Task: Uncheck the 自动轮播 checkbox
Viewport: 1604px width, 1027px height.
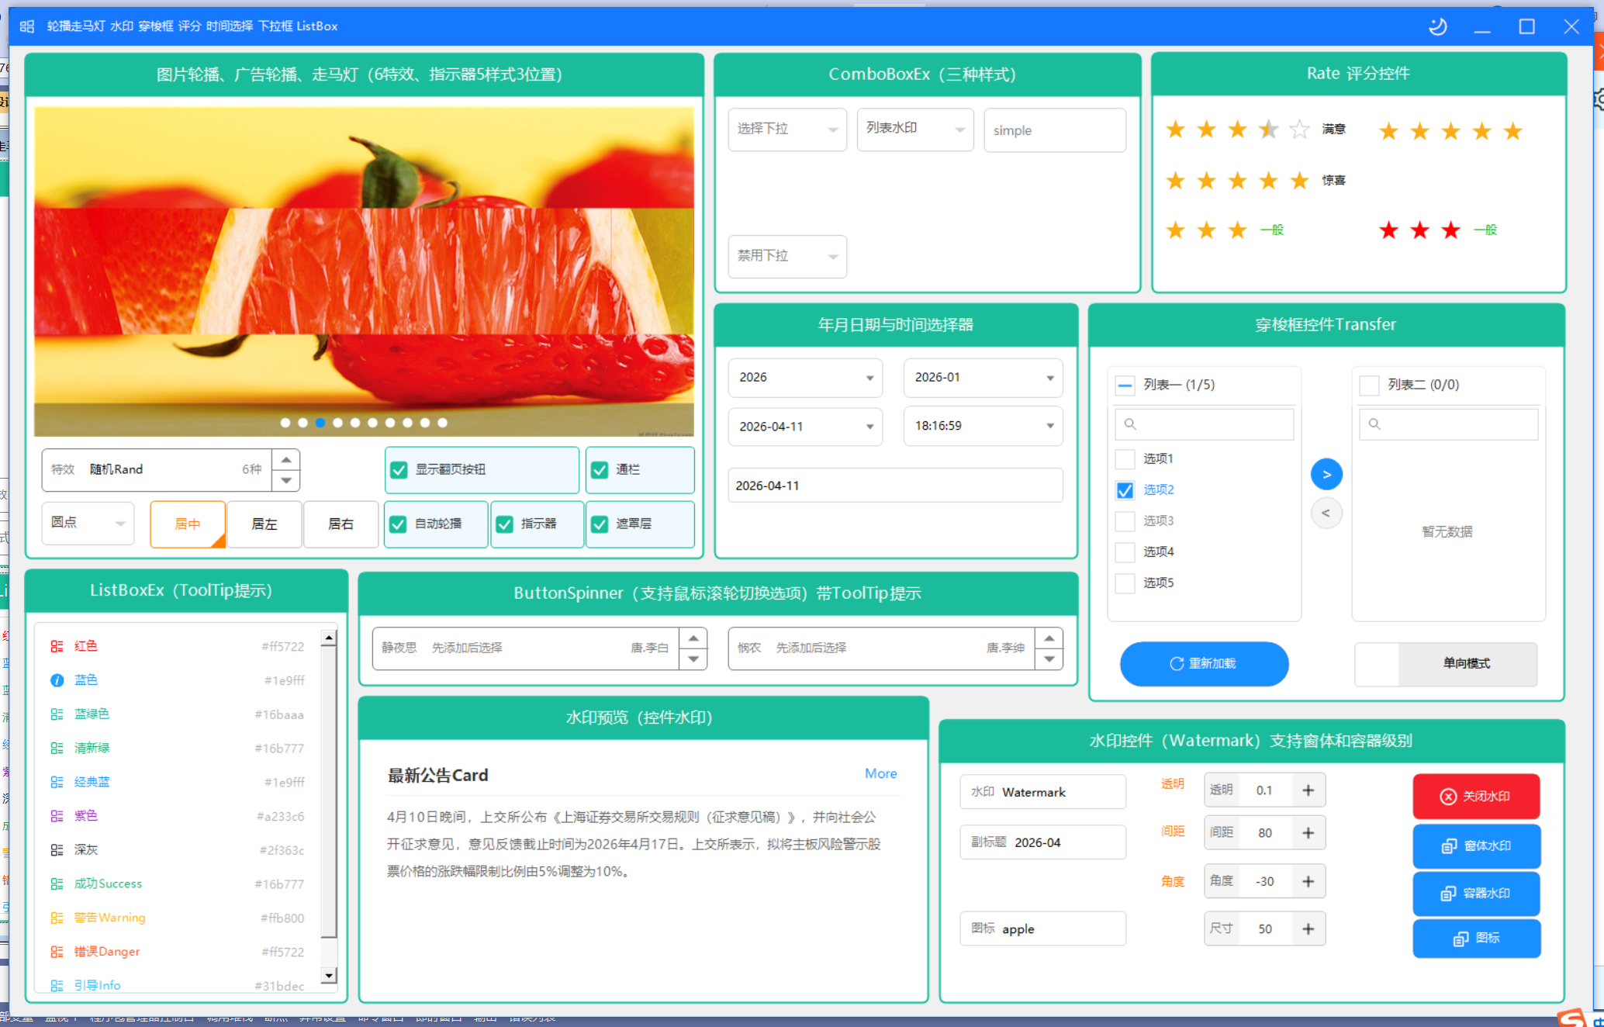Action: [x=398, y=524]
